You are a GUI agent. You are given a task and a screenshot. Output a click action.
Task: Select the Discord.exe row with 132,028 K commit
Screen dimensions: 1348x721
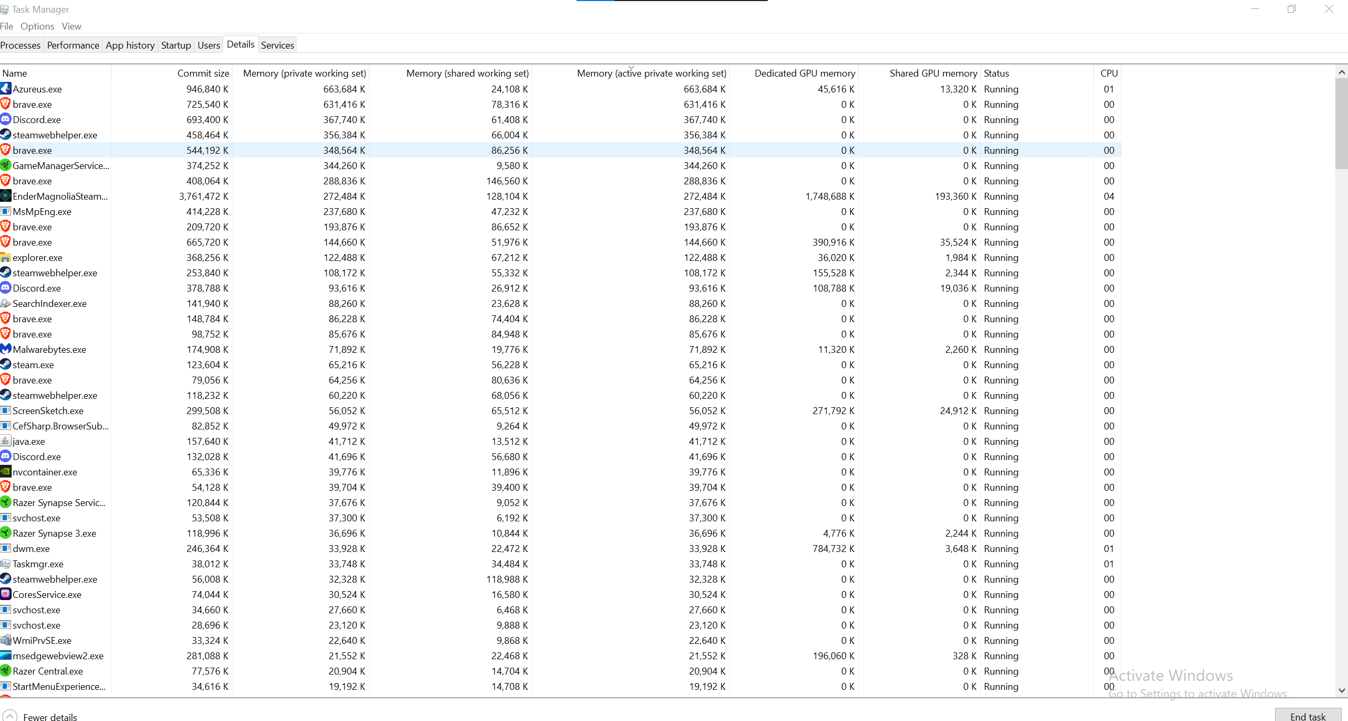[560, 456]
